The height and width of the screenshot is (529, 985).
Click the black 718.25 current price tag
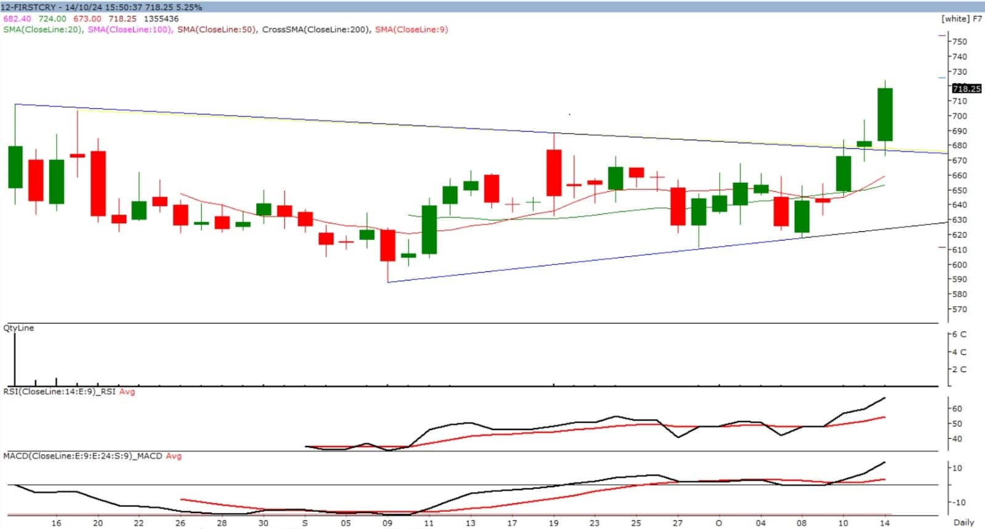[x=966, y=89]
